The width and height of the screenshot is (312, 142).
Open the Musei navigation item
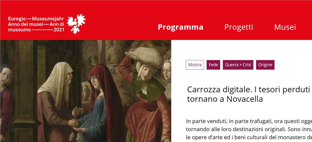click(x=285, y=27)
